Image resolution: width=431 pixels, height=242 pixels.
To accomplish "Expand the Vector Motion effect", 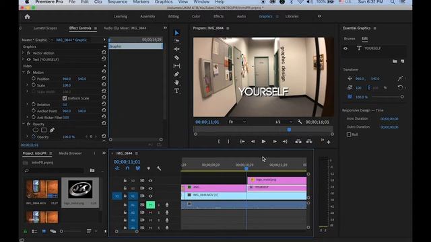I will [x=23, y=53].
